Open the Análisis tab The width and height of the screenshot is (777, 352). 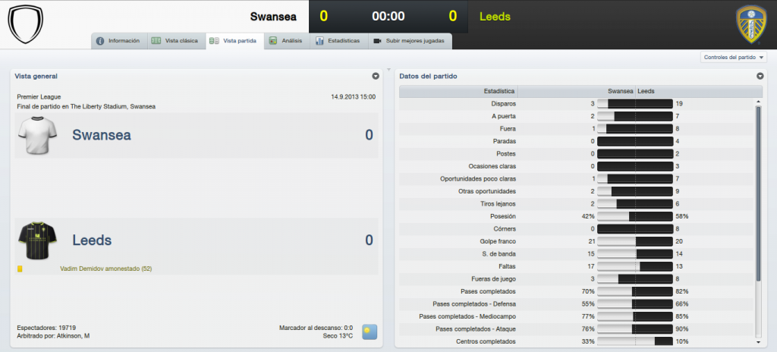287,41
